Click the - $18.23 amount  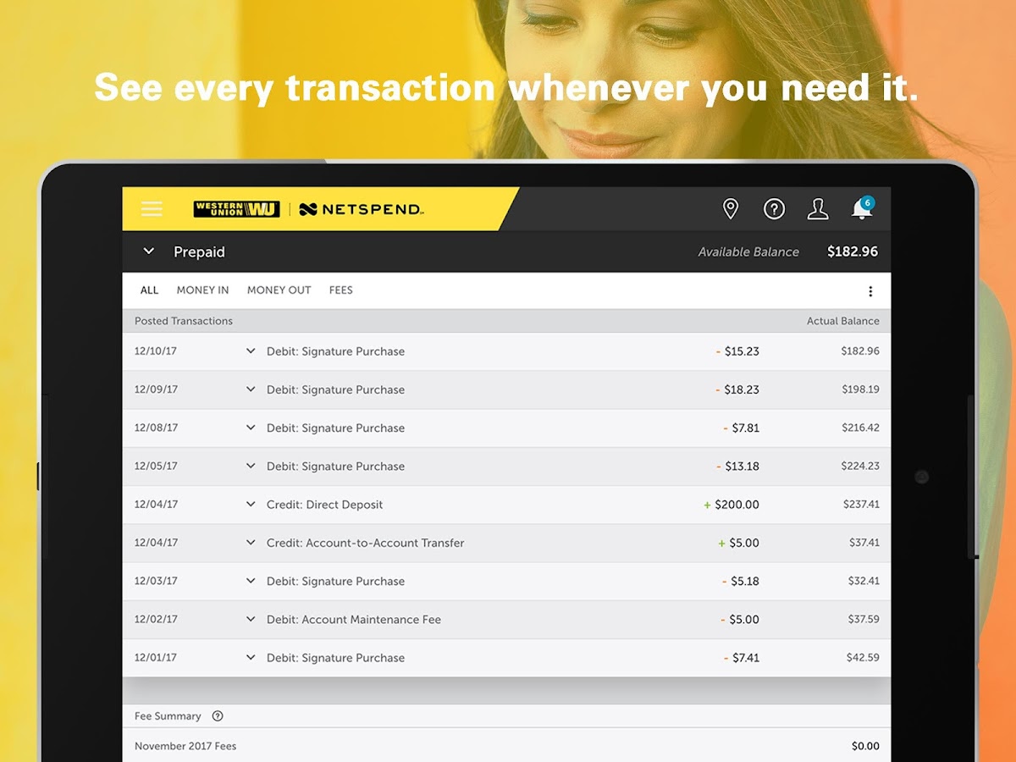(x=737, y=389)
